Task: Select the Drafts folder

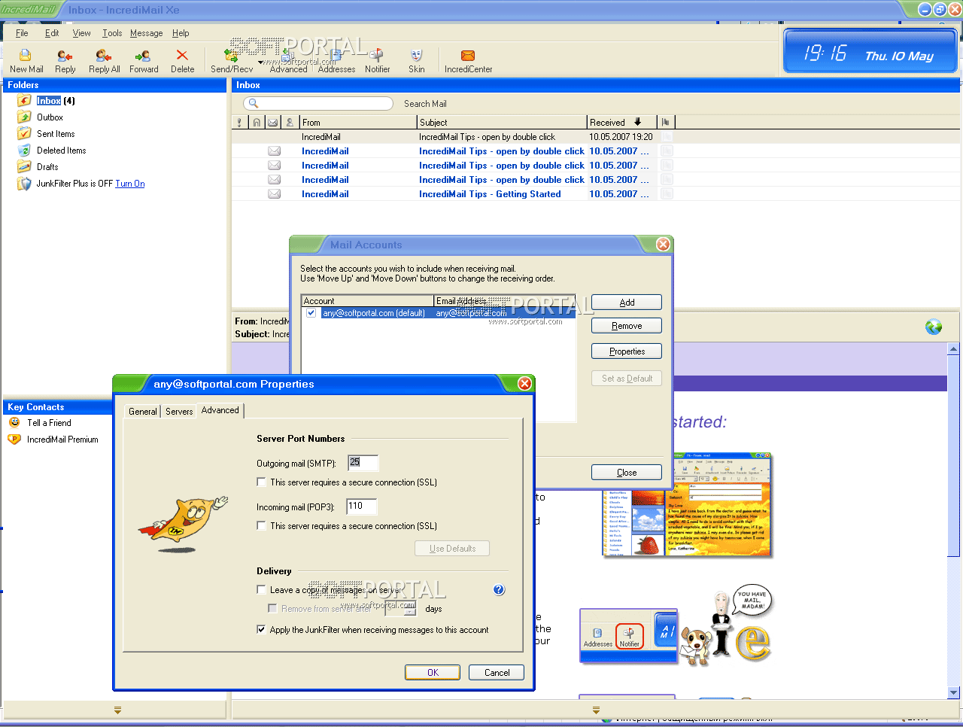Action: [x=47, y=167]
